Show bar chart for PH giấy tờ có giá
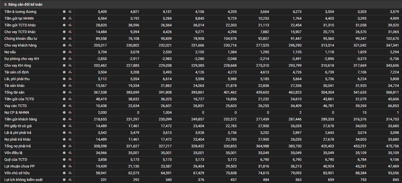Image resolution: width=402 pixels, height=183 pixels. click(70, 126)
